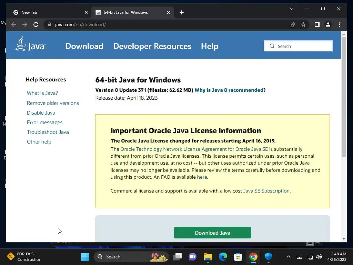Open the Chrome side panel icon
The width and height of the screenshot is (353, 265).
click(x=317, y=24)
